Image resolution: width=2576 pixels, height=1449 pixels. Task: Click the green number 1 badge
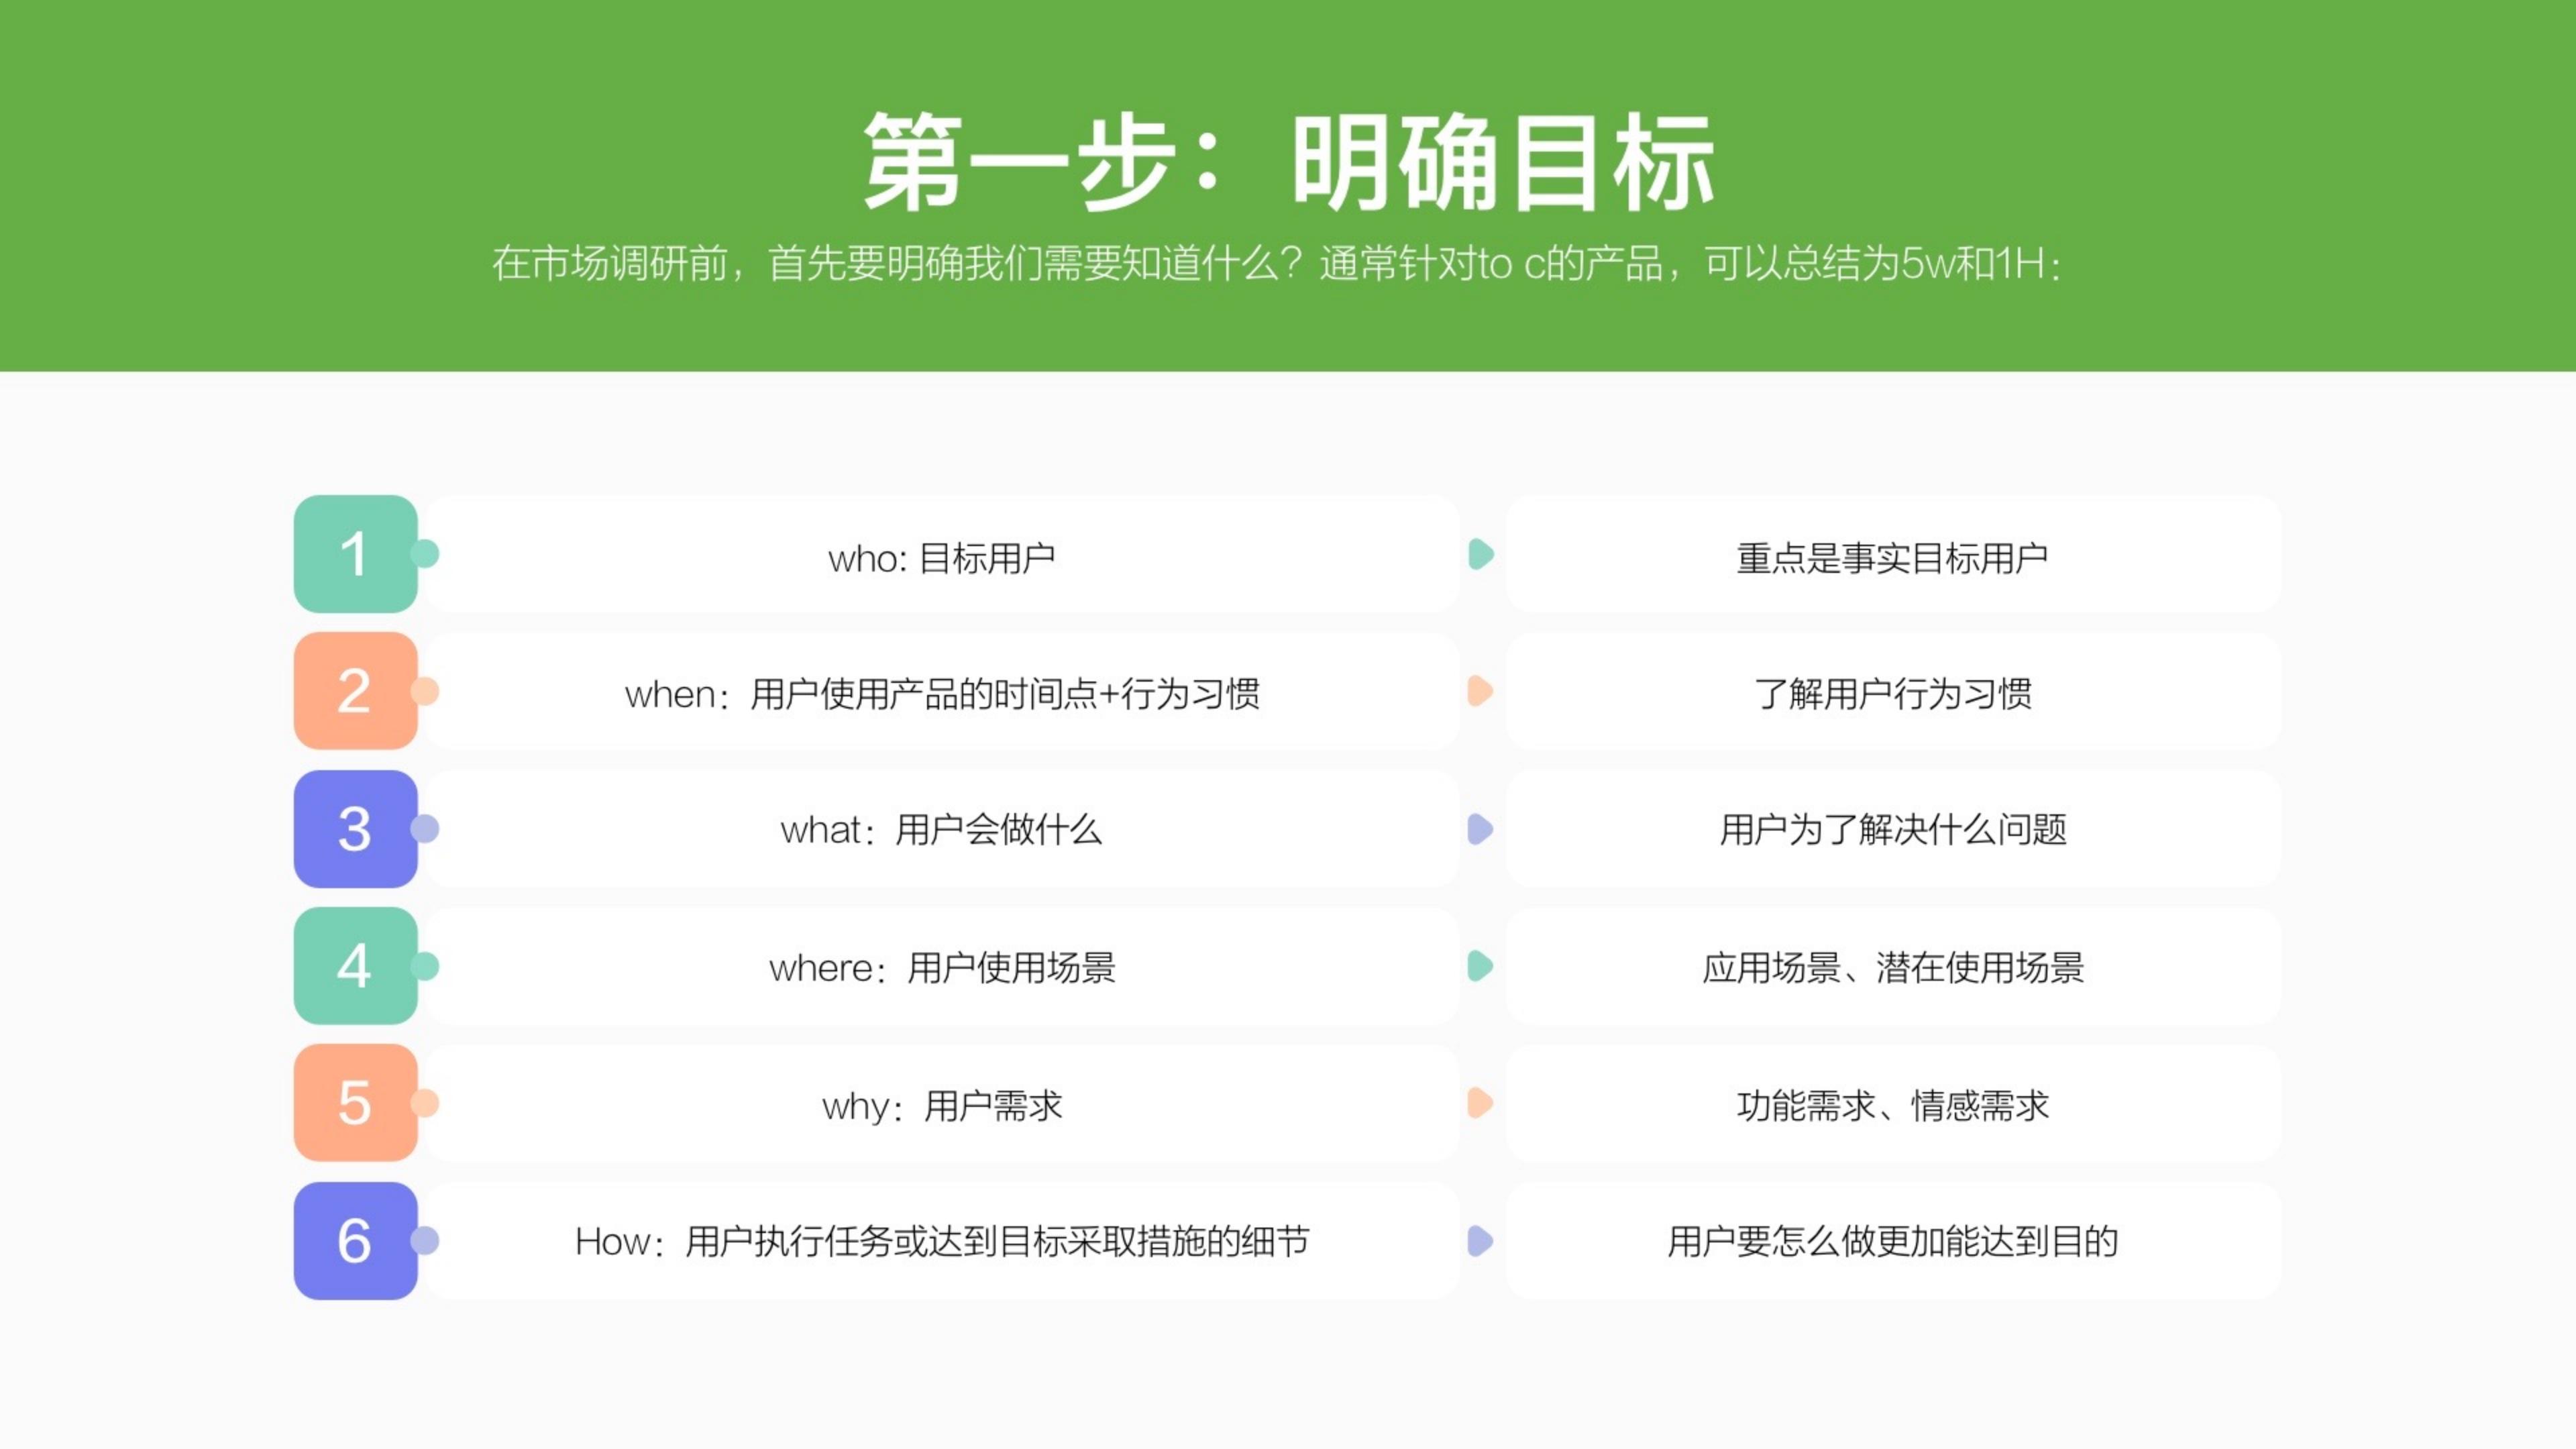coord(355,554)
